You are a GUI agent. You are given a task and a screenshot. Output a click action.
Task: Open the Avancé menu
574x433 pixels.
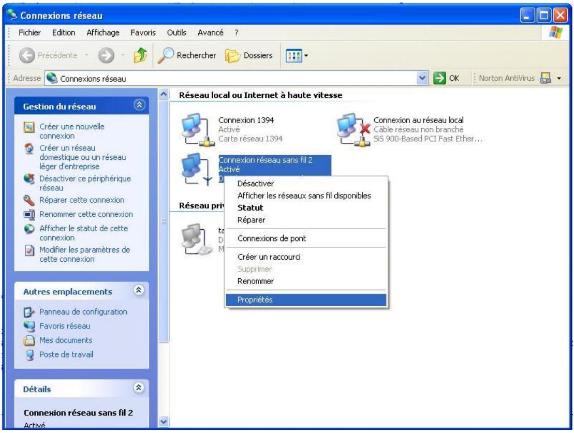coord(211,33)
